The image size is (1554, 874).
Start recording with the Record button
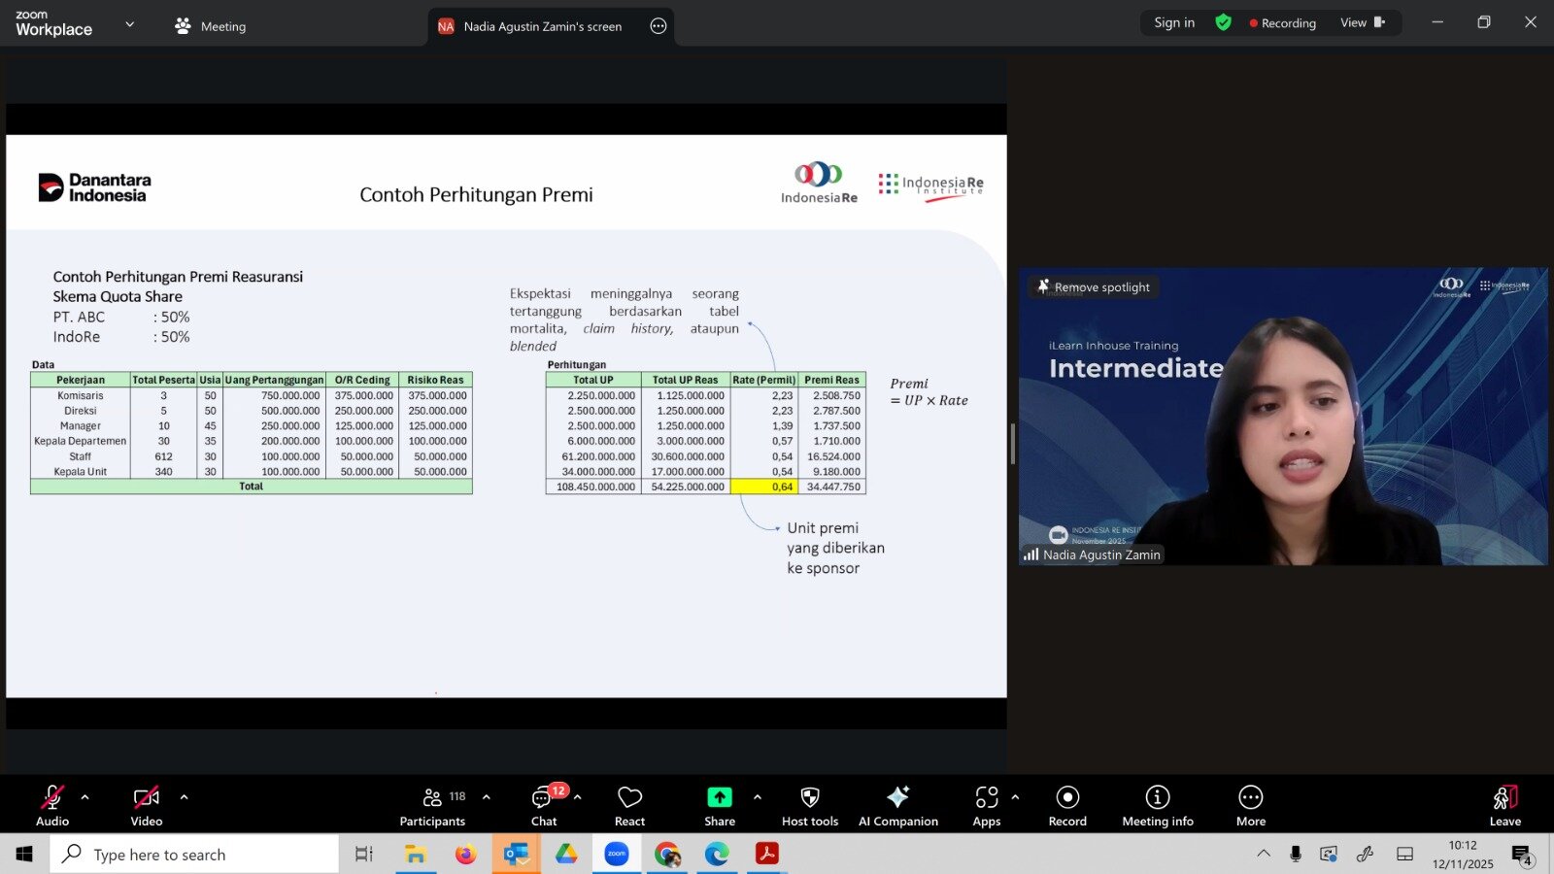(1067, 805)
